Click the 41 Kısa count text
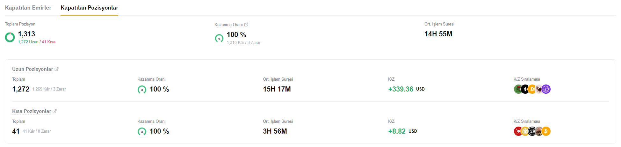Image resolution: width=621 pixels, height=147 pixels. click(48, 42)
